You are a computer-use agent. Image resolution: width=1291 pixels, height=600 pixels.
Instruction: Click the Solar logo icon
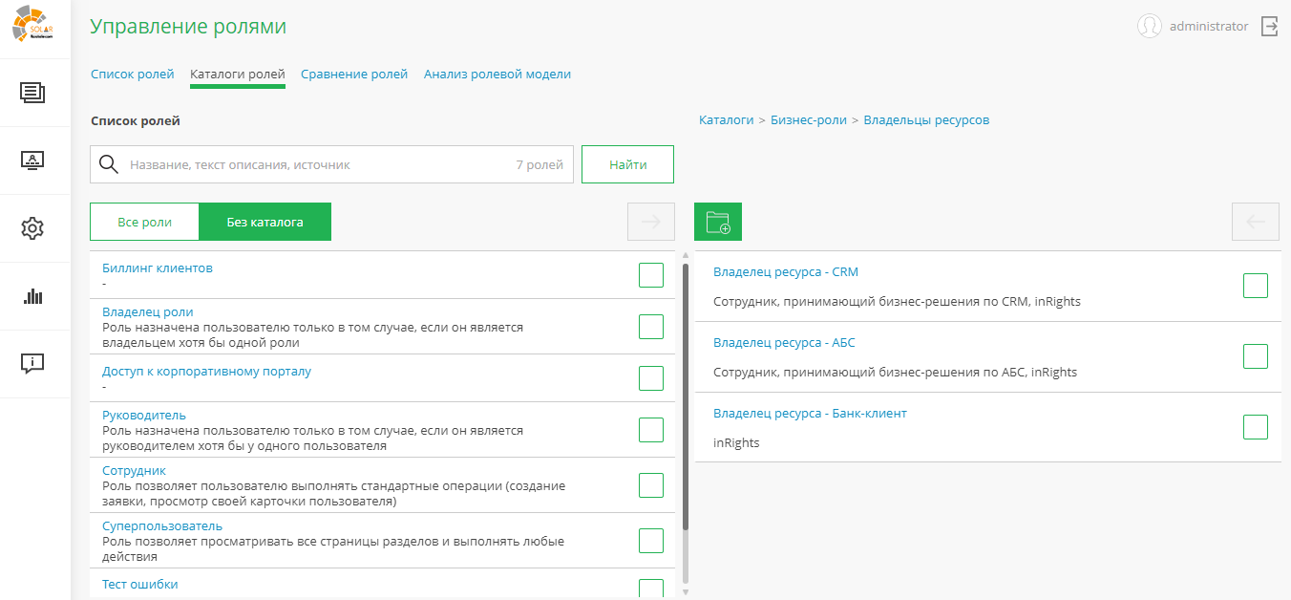33,25
